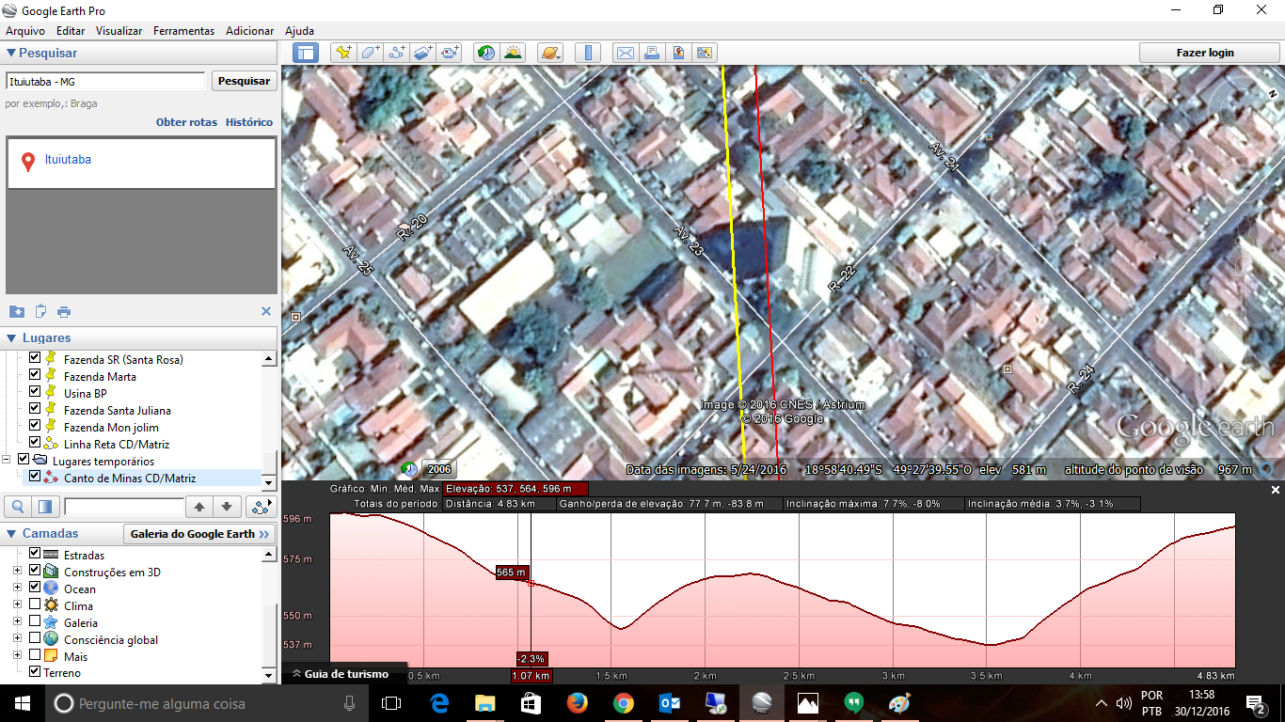
Task: Select the Add Polygon tool
Action: tap(370, 53)
